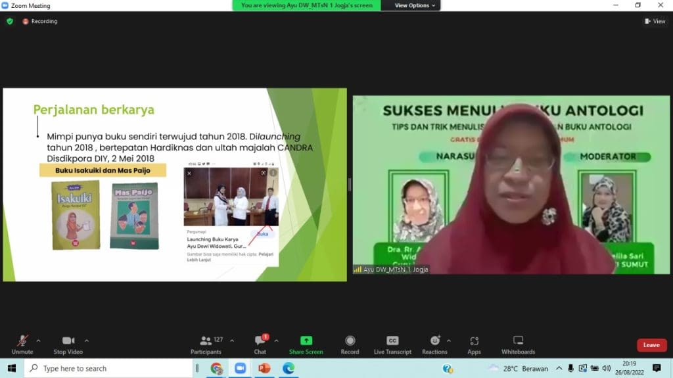The height and width of the screenshot is (378, 673).
Task: Enable Live Transcript captions
Action: pos(392,345)
